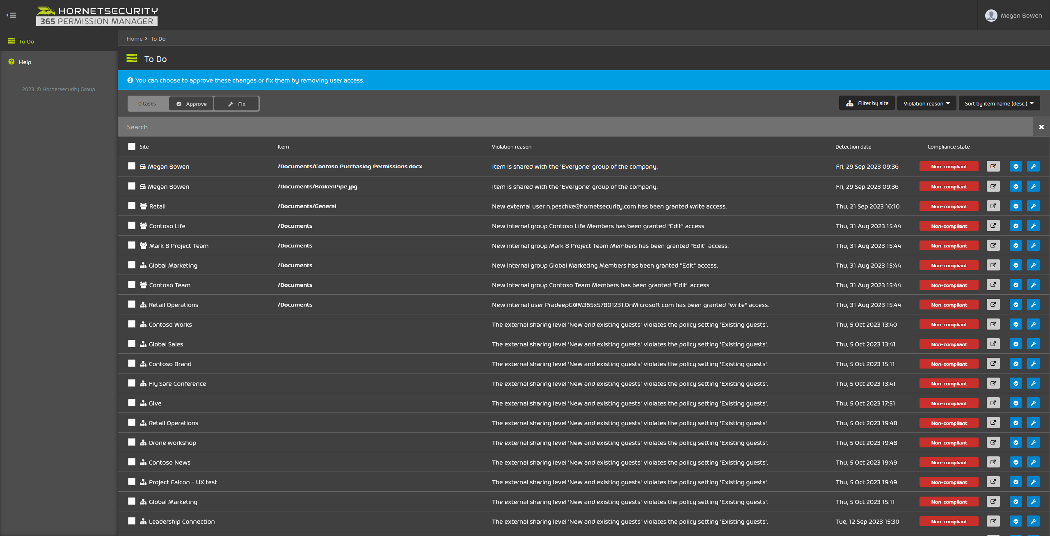Click the info icon in the blue banner
The height and width of the screenshot is (536, 1050).
(130, 80)
